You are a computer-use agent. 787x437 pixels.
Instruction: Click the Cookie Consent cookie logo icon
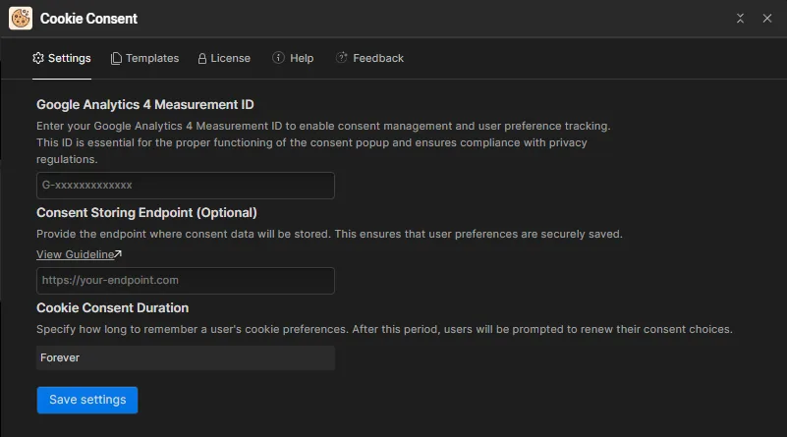[21, 19]
